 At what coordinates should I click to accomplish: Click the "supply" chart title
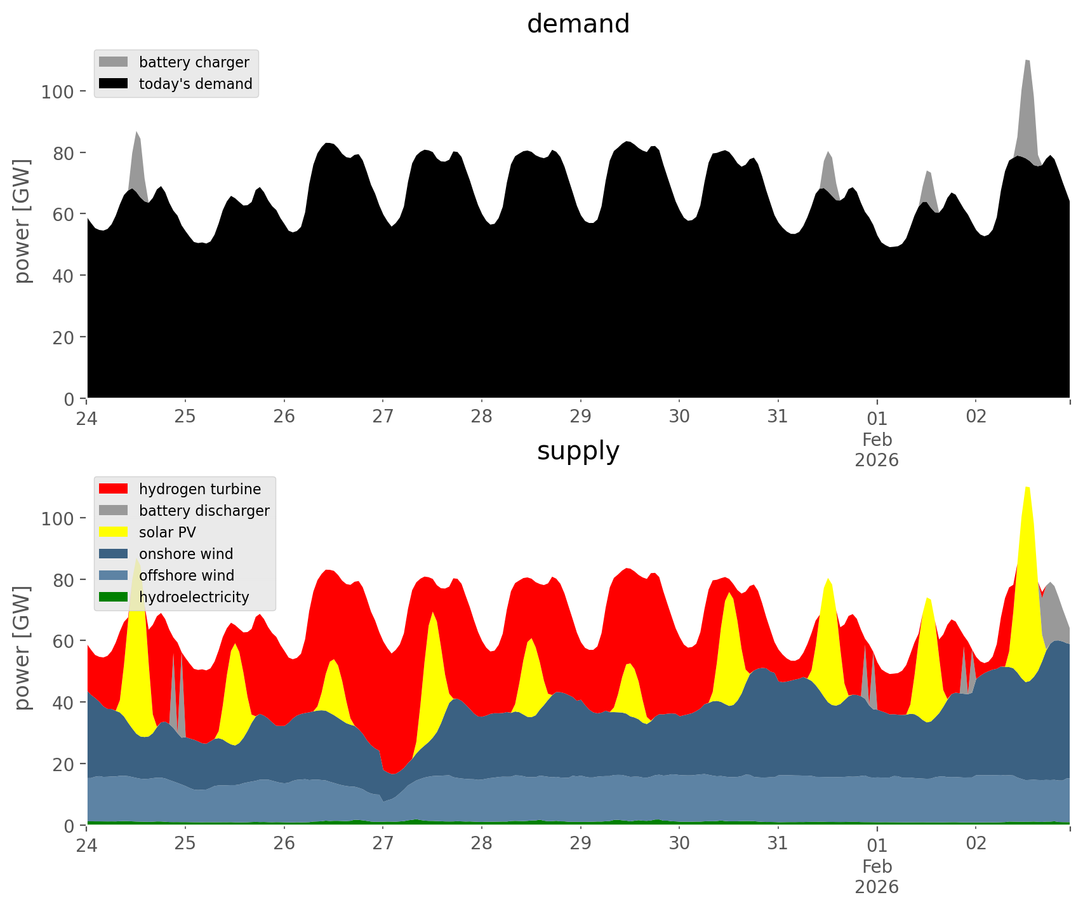tap(578, 451)
